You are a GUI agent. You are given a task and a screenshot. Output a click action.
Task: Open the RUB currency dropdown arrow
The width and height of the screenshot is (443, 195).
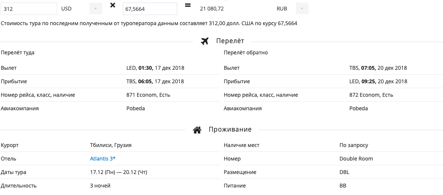click(302, 9)
